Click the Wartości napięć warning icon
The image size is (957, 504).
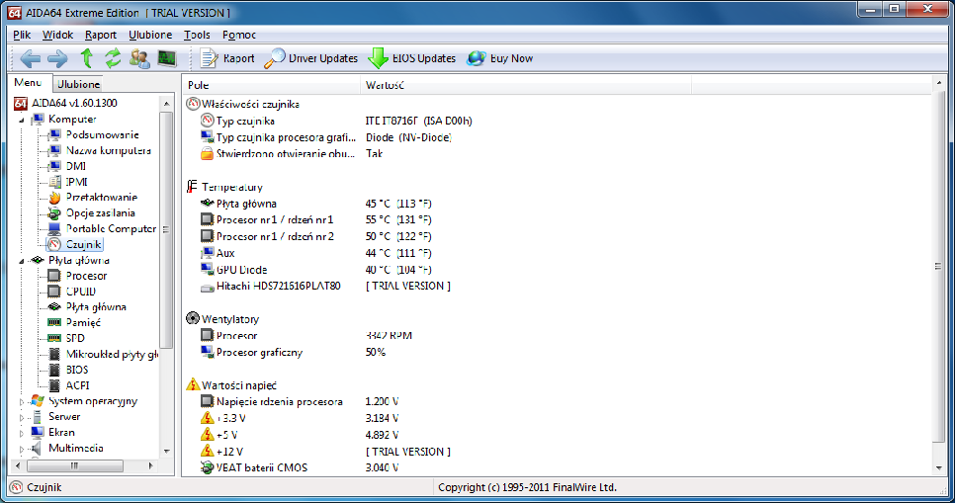coord(193,385)
